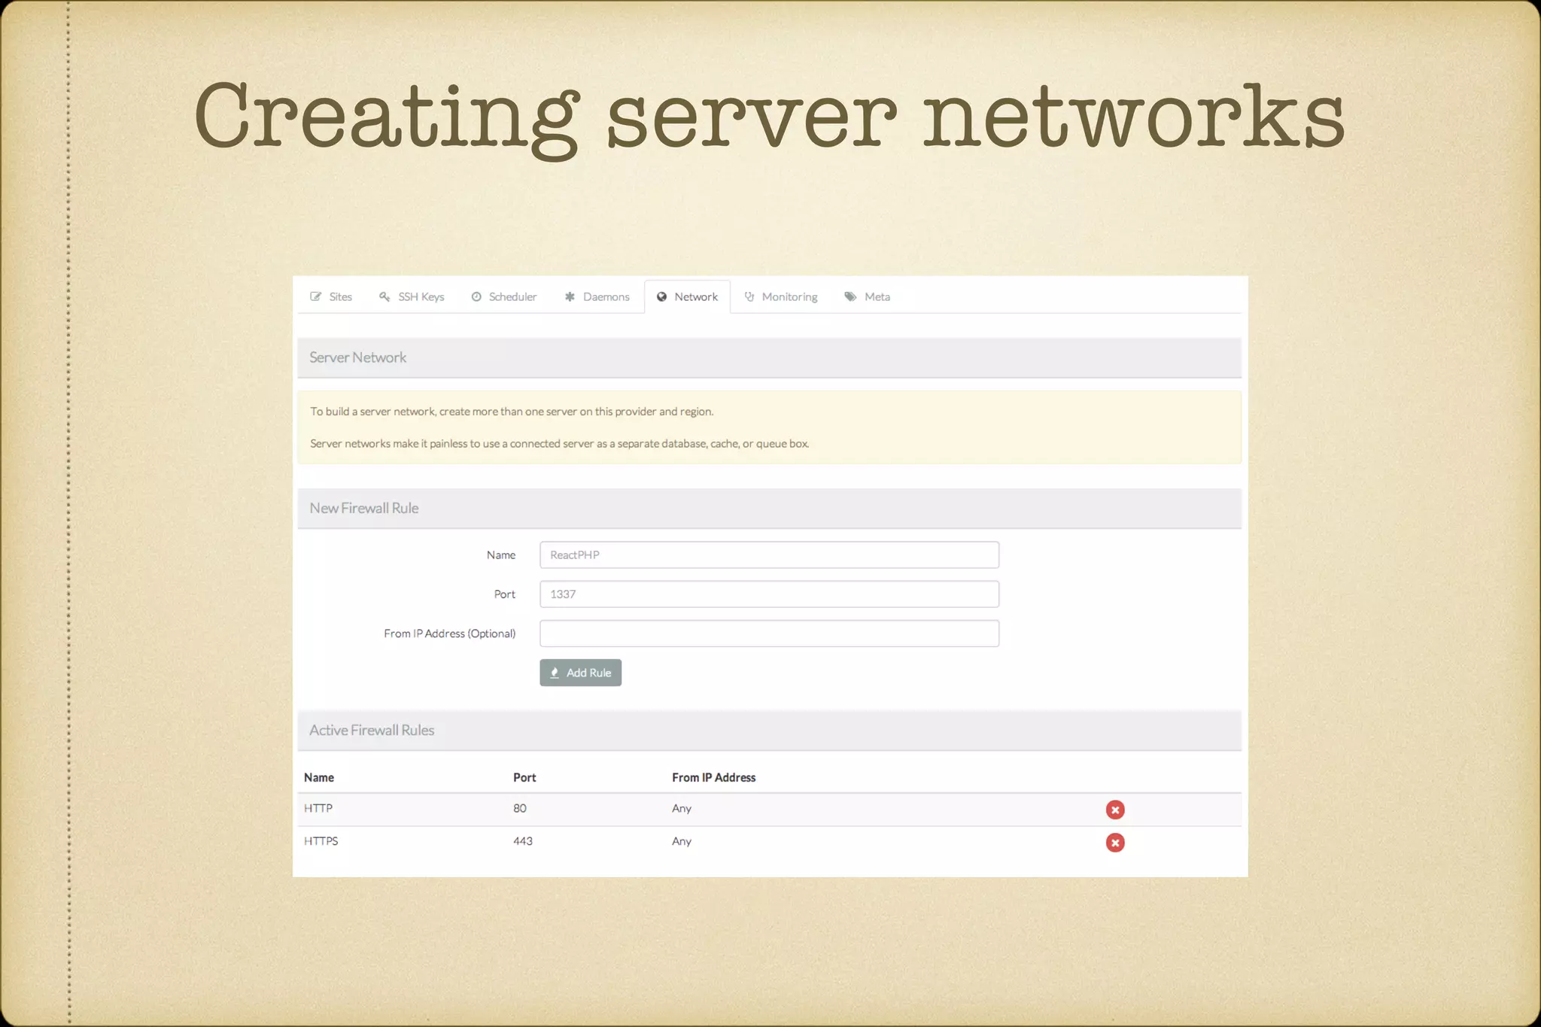The image size is (1541, 1027).
Task: Click the 'To build a server network' notice text
Action: (512, 412)
